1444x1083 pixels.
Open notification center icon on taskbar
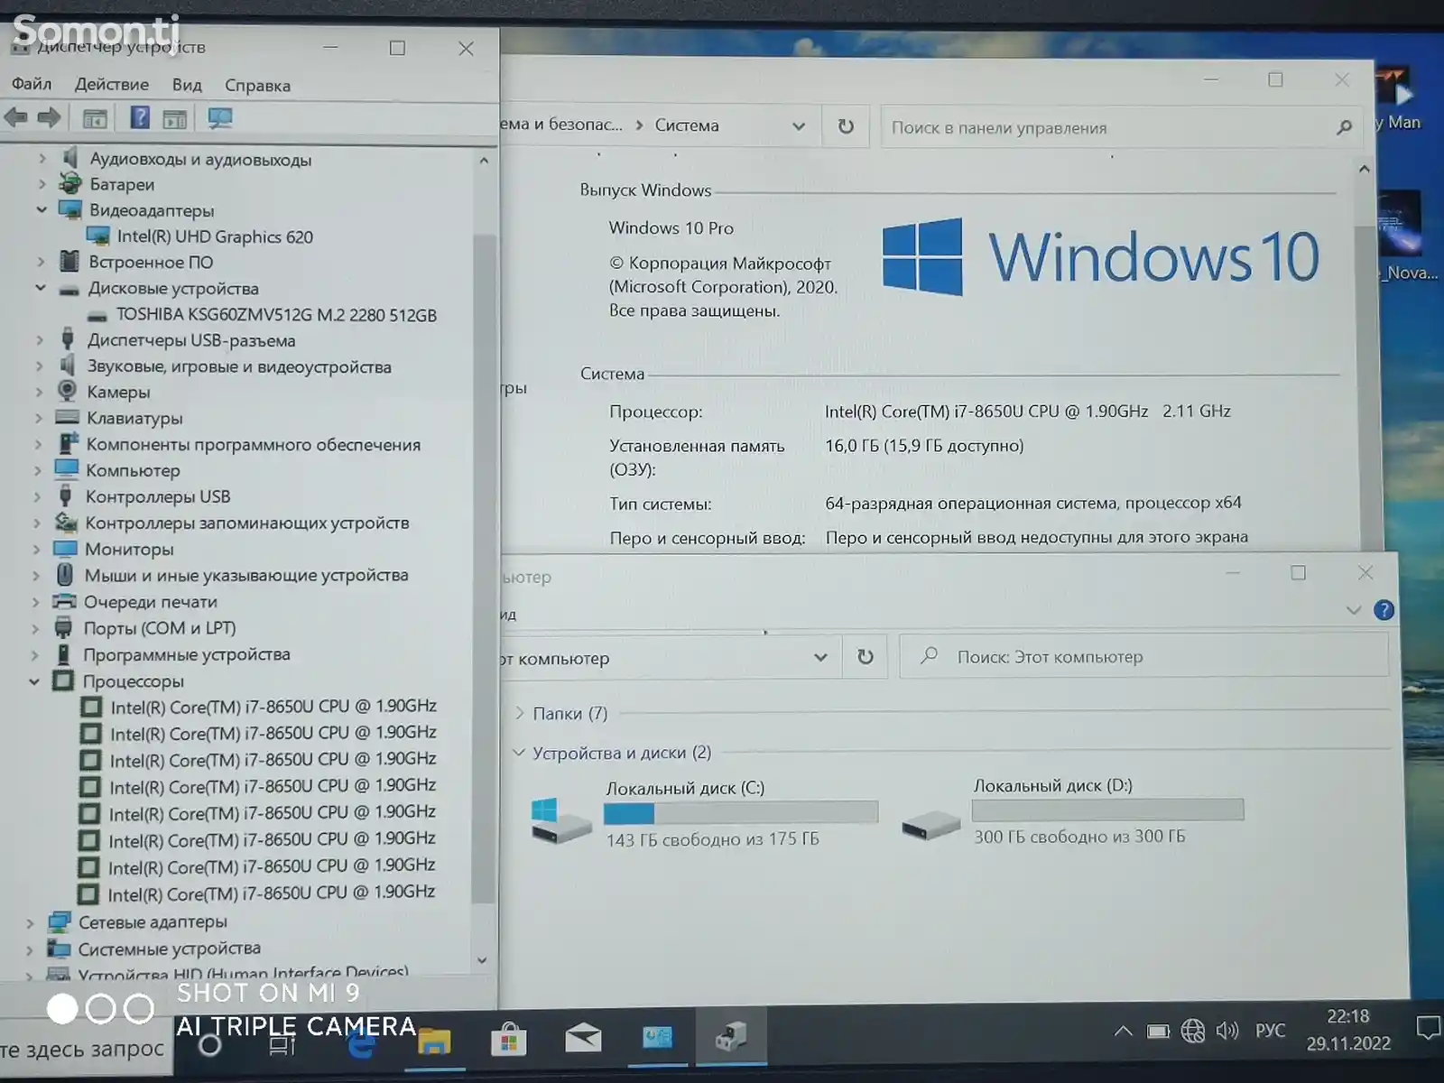tap(1428, 1028)
